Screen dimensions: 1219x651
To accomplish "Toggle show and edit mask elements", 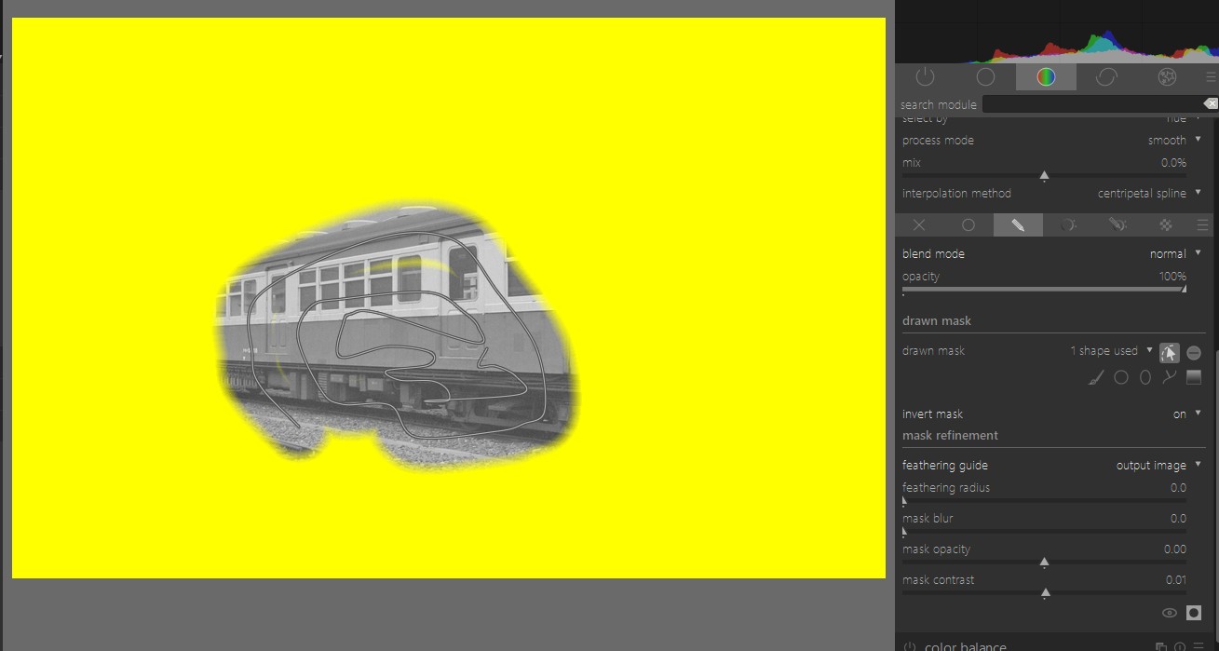I will click(1169, 352).
